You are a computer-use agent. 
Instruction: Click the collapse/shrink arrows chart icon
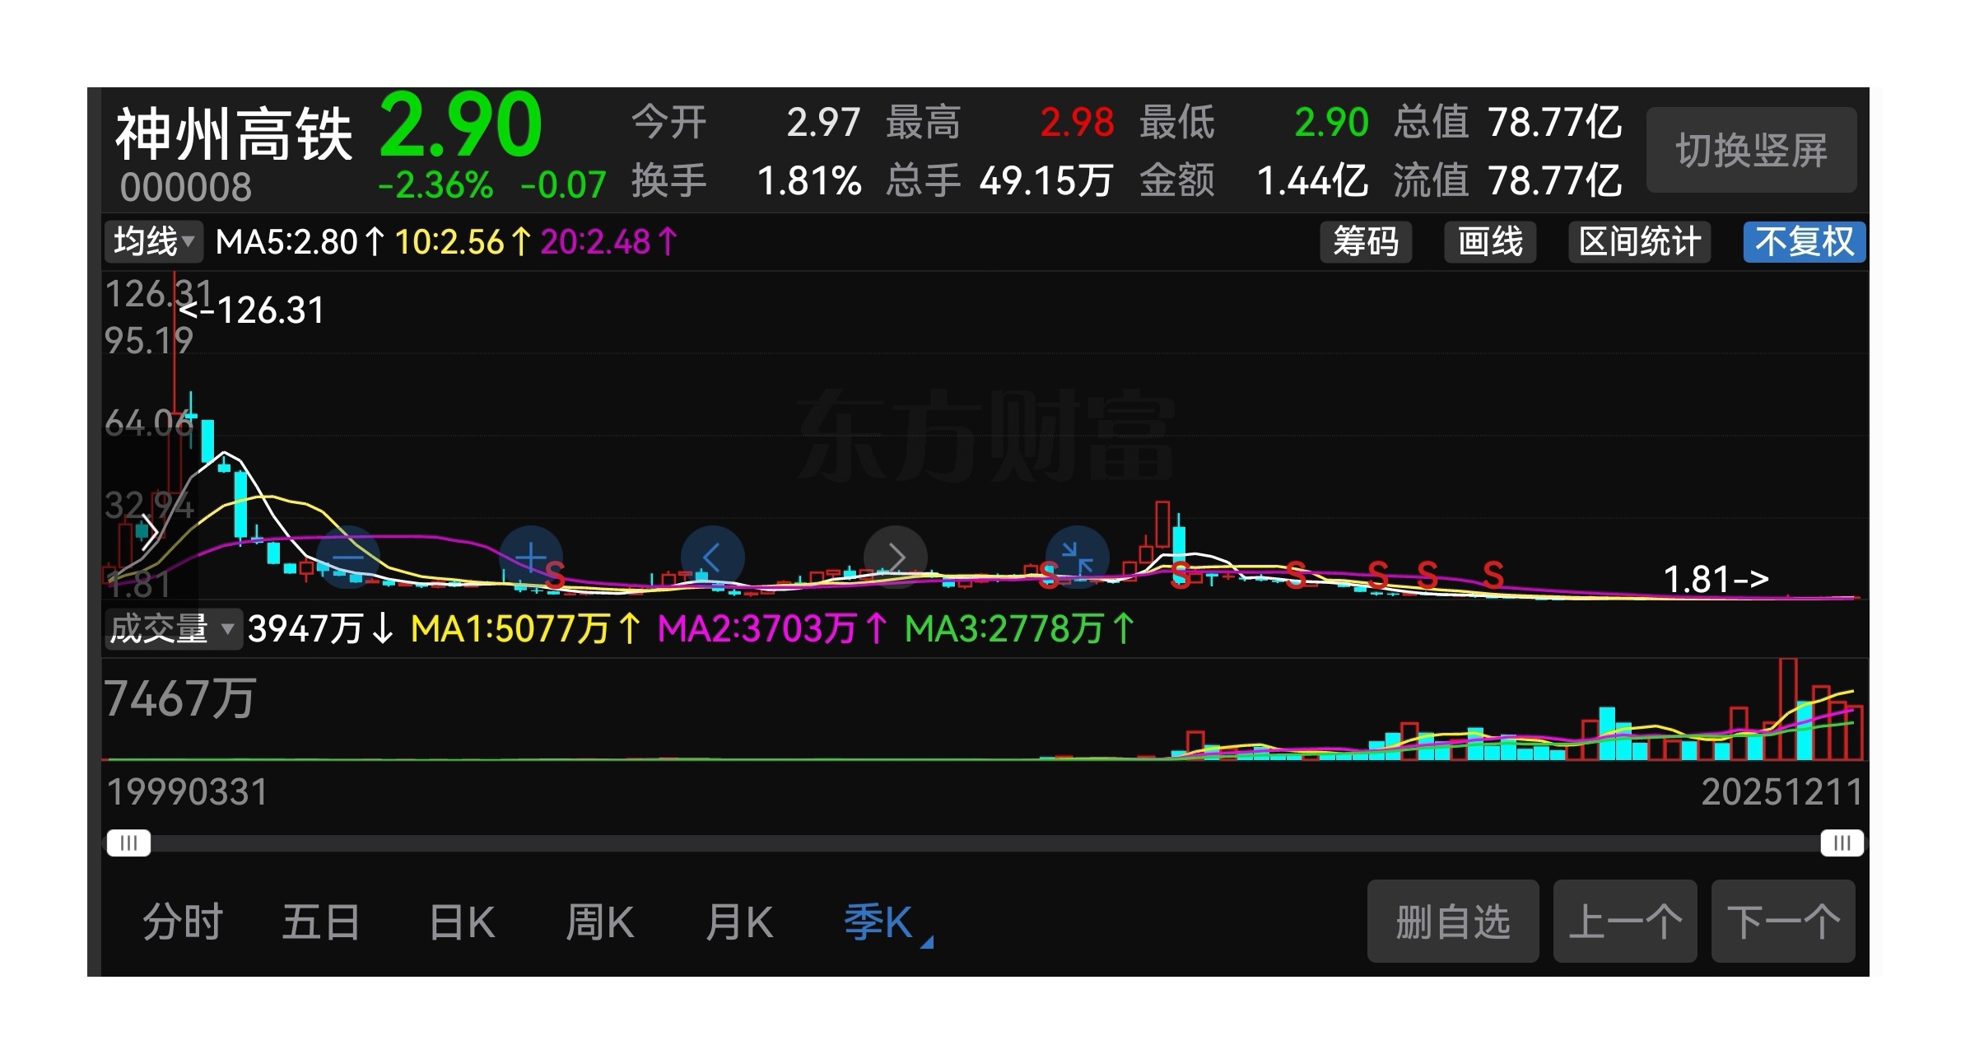point(1077,558)
